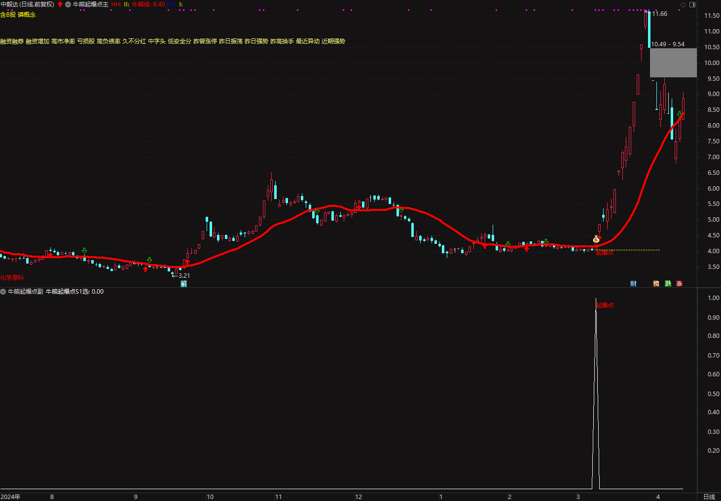Click the 融资融券 tag
The height and width of the screenshot is (501, 721).
tap(12, 41)
